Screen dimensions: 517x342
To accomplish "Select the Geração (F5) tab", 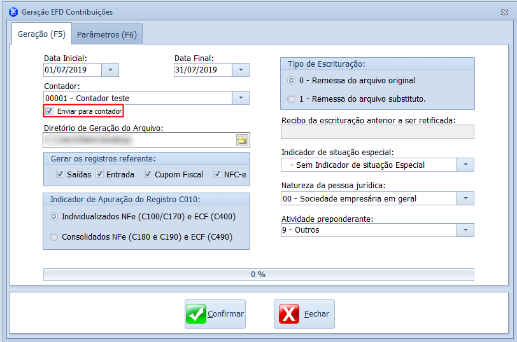I will (x=41, y=34).
